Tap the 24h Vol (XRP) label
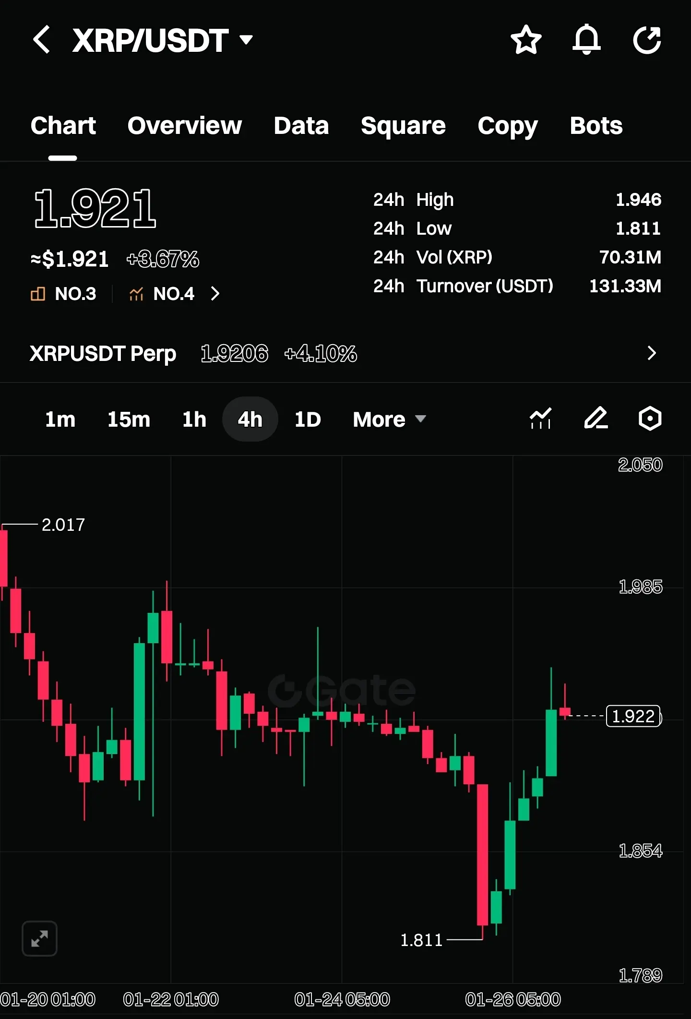The width and height of the screenshot is (691, 1019). pos(433,257)
